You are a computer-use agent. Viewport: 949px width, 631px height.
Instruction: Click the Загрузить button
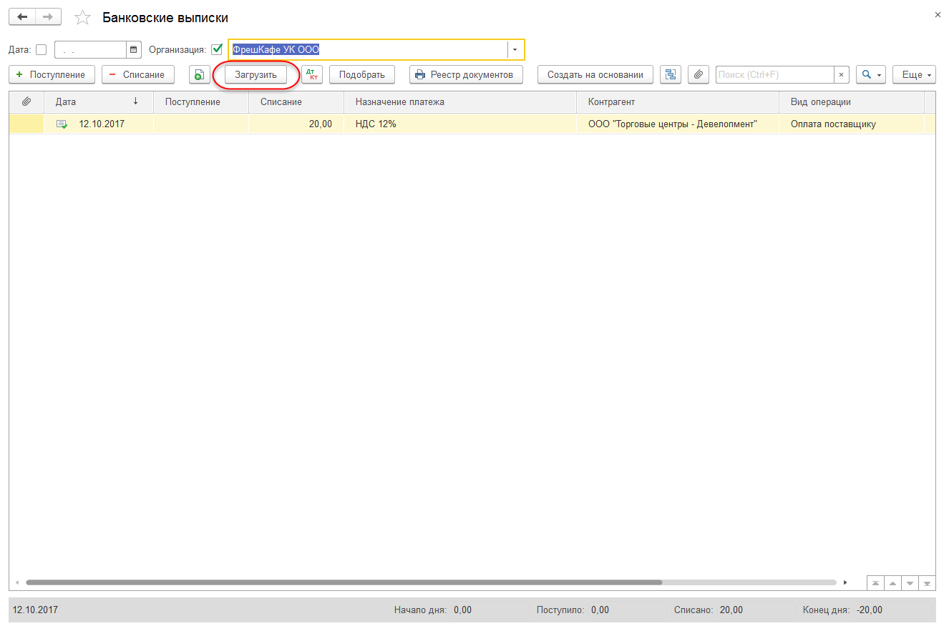(x=255, y=74)
